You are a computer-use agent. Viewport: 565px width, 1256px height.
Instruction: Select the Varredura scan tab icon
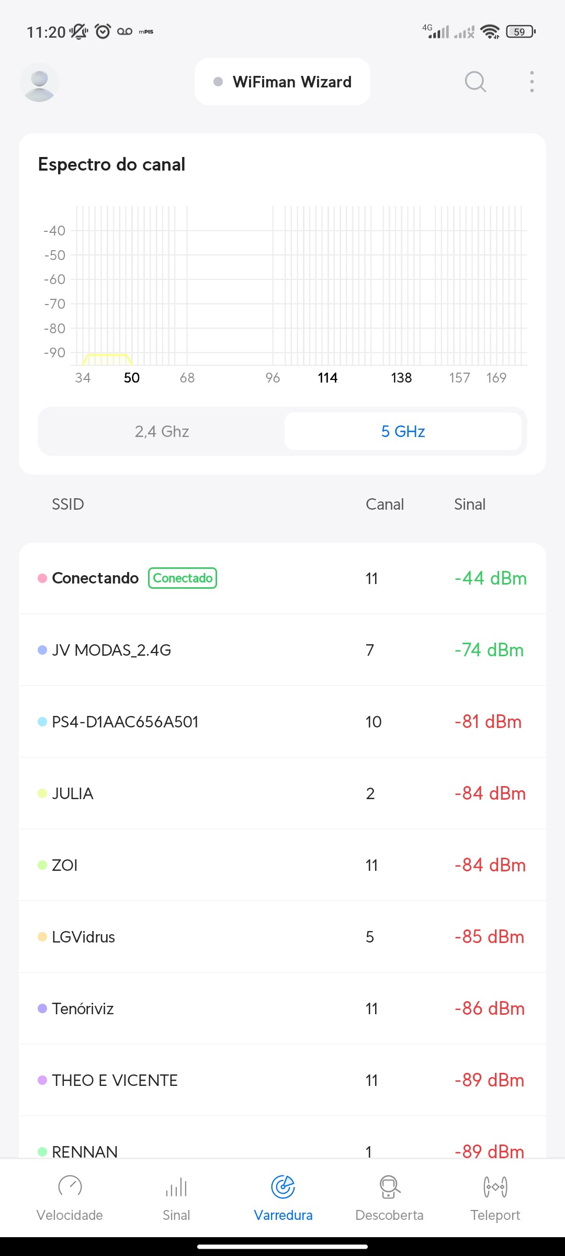(283, 1187)
